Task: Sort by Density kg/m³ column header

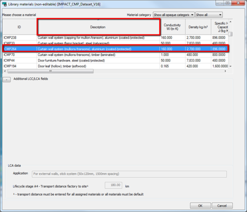Action: (x=198, y=27)
